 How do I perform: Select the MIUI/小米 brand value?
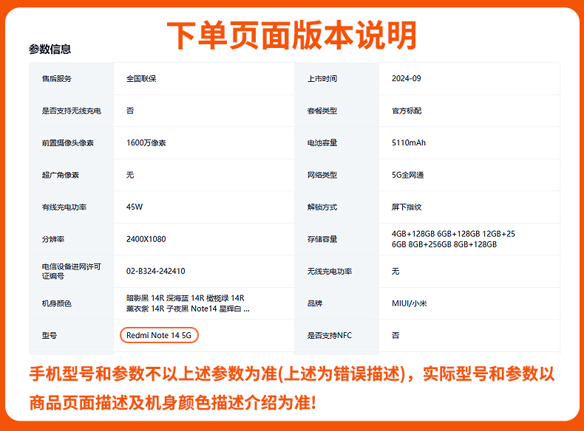[x=410, y=303]
